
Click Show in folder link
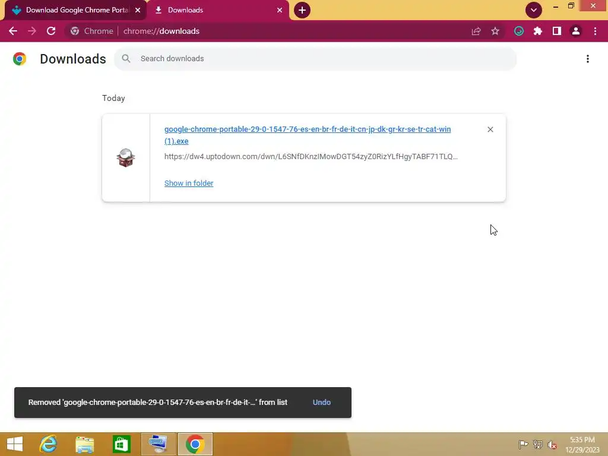tap(189, 183)
